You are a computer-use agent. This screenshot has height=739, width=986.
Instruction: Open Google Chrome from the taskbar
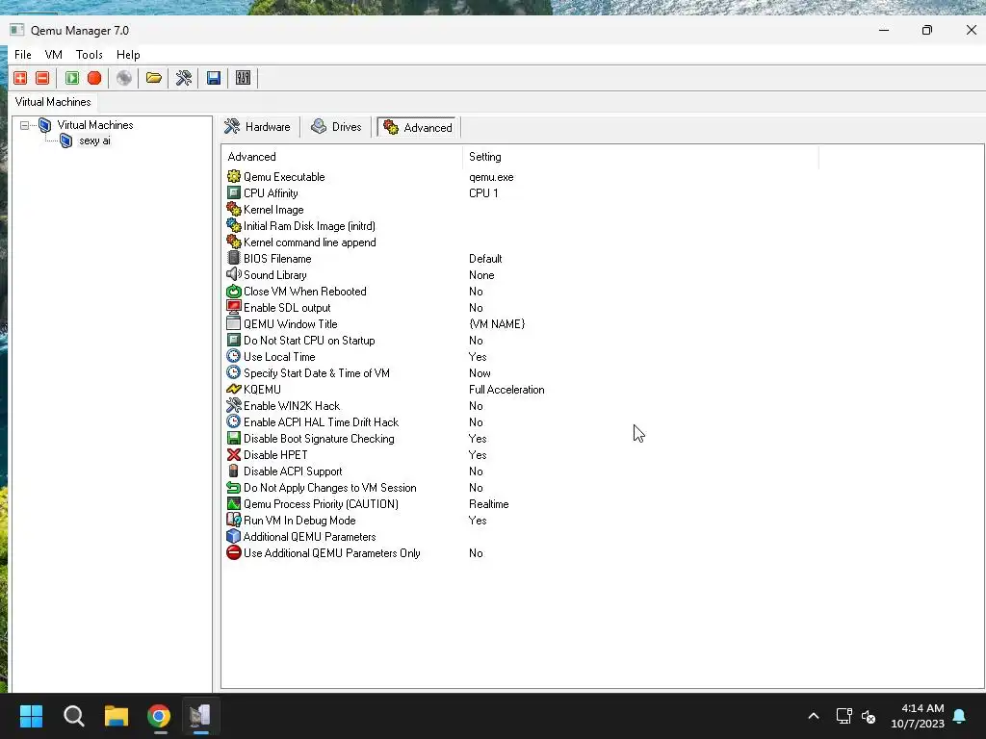click(x=159, y=716)
